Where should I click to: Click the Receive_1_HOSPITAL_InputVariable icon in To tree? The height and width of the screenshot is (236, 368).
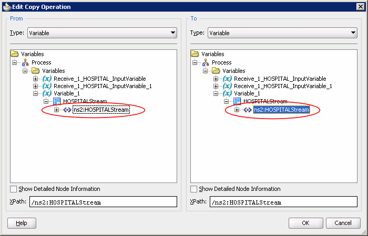click(227, 79)
